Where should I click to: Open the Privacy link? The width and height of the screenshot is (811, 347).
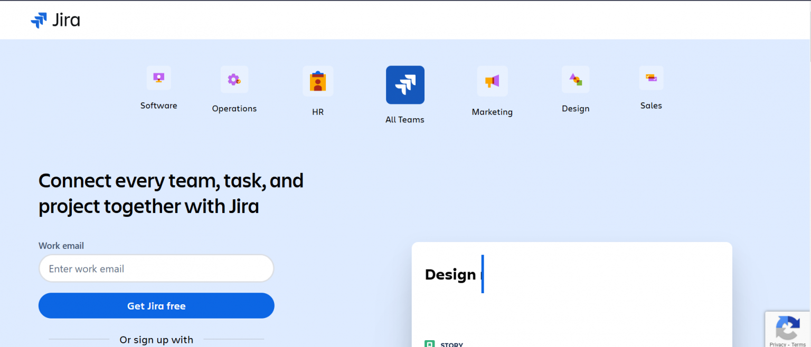[x=777, y=343]
